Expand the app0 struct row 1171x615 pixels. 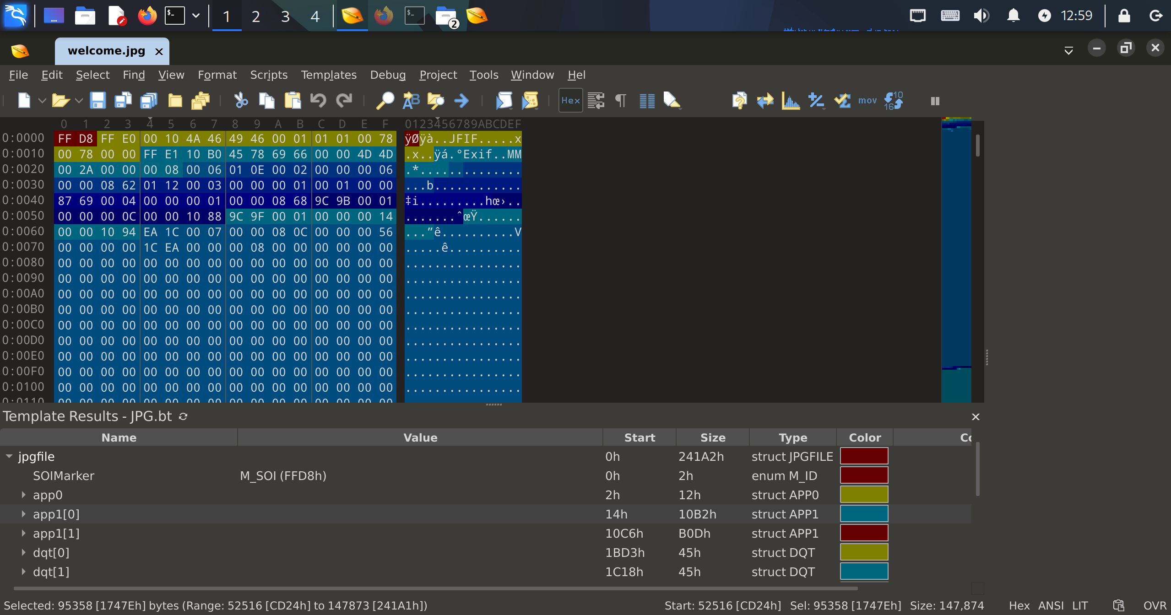pyautogui.click(x=23, y=495)
